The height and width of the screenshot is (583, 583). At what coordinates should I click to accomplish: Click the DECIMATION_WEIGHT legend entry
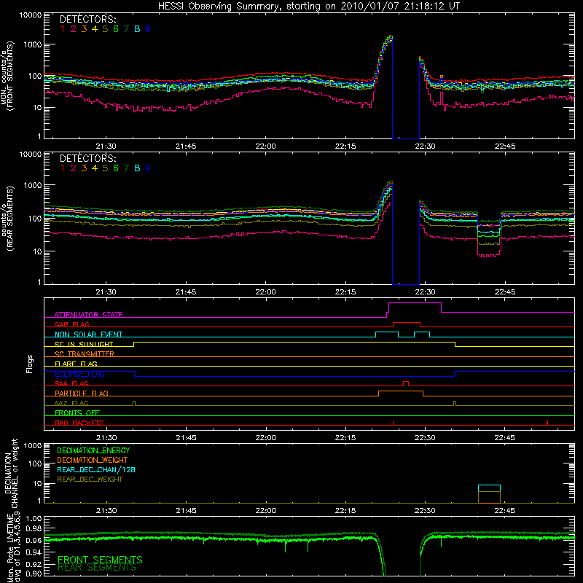93,460
